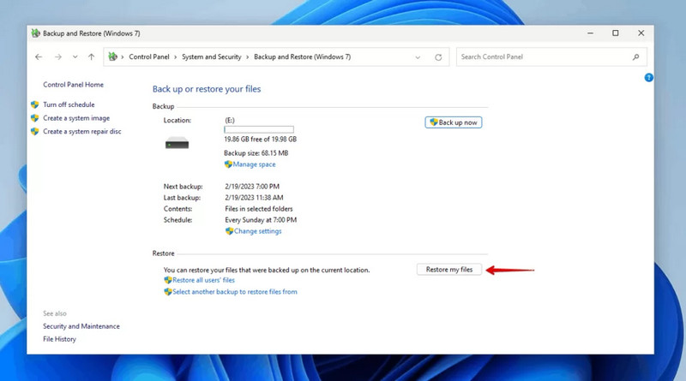
Task: Click the search magnifier icon
Action: click(x=635, y=57)
